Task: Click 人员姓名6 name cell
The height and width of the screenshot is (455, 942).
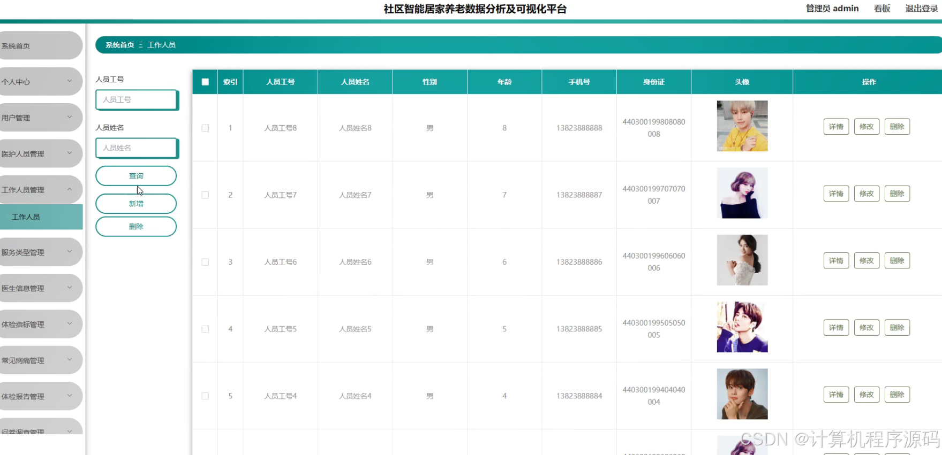Action: [355, 262]
